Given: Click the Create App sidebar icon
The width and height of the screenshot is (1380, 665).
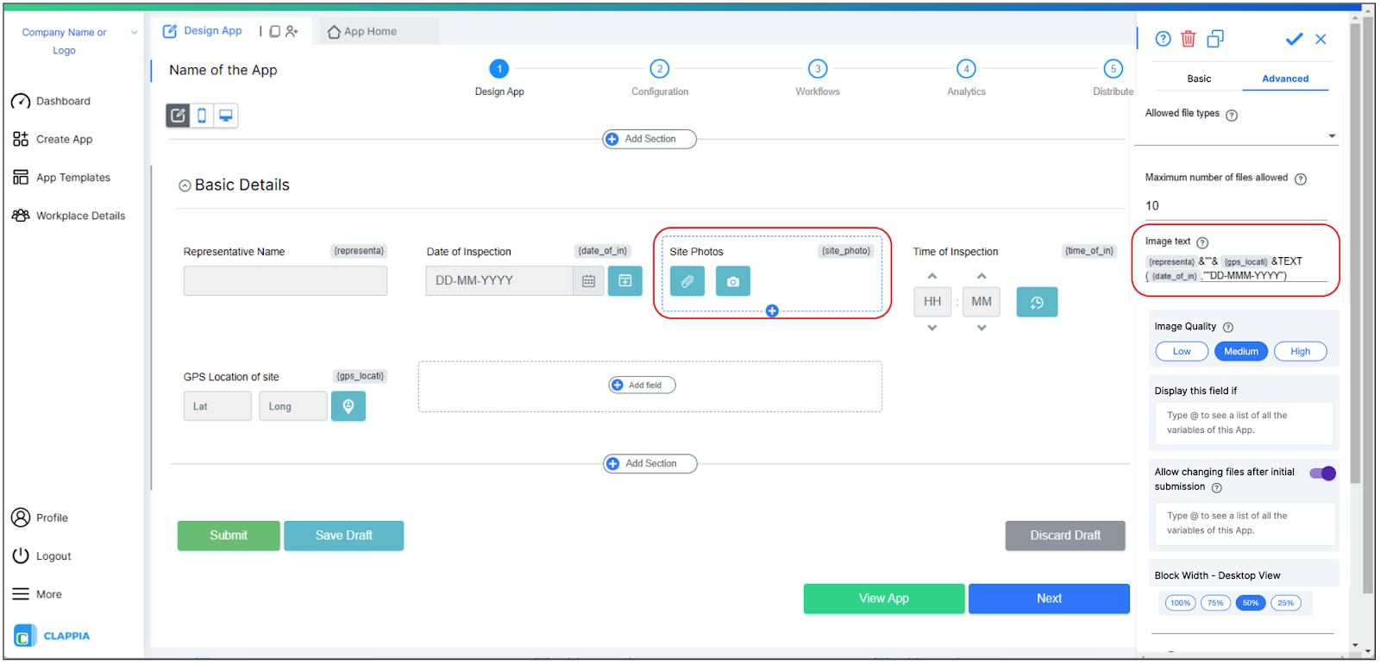Looking at the screenshot, I should pos(21,139).
